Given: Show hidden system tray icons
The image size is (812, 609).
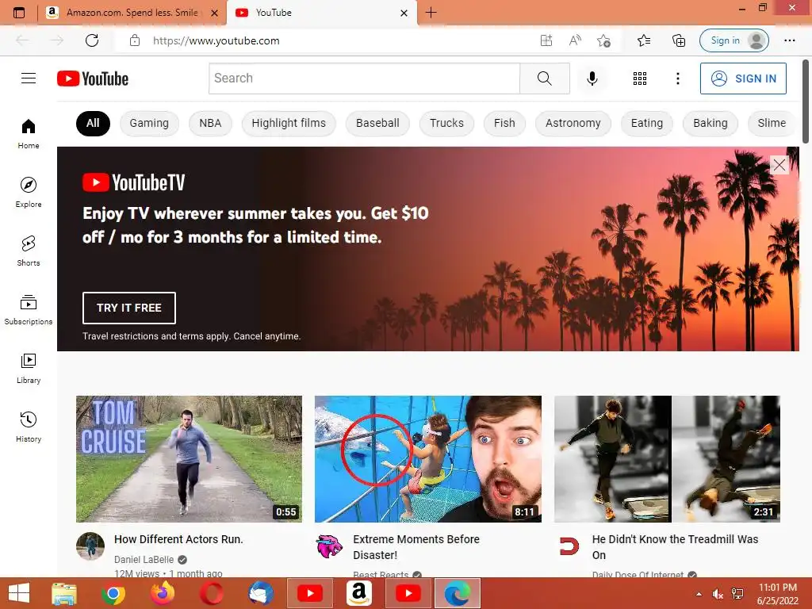Looking at the screenshot, I should (699, 594).
